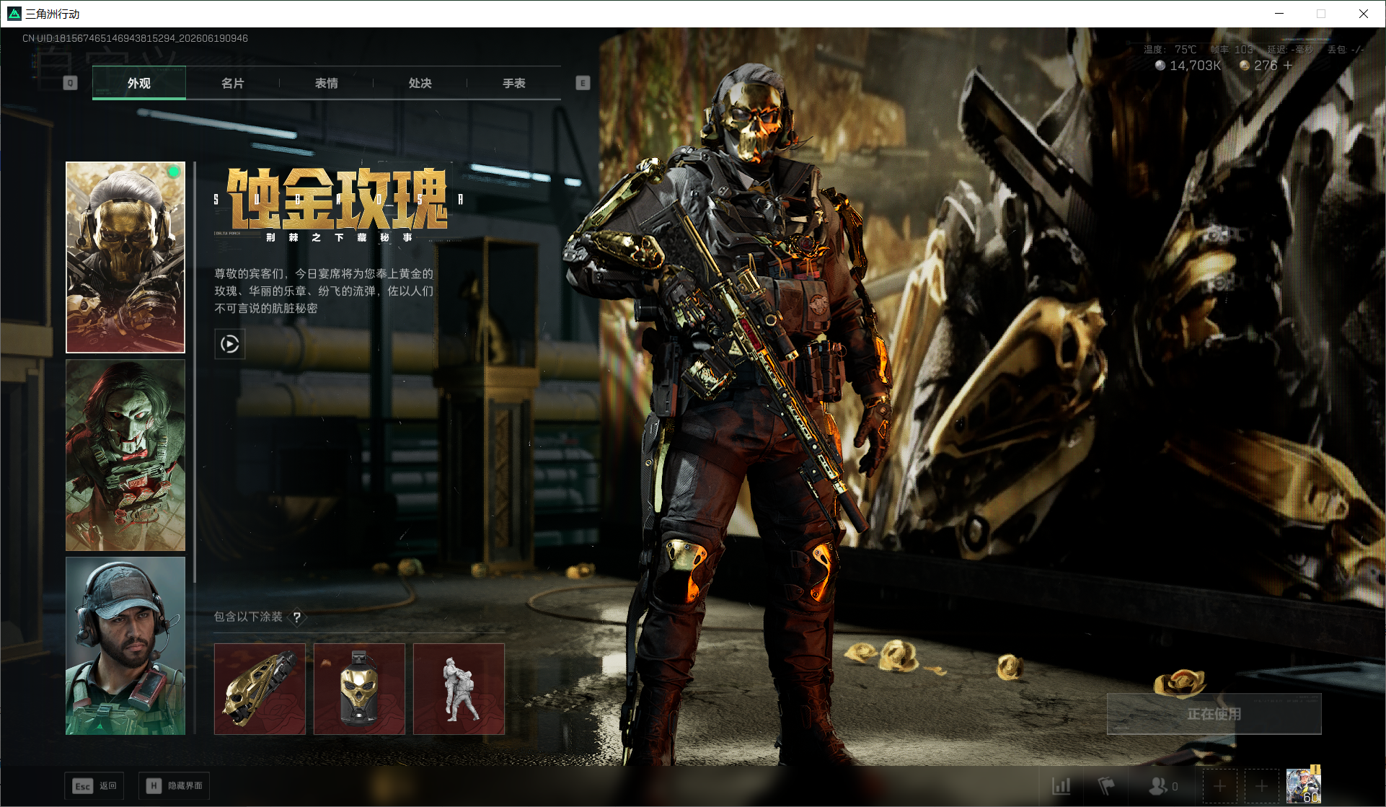The image size is (1386, 807).
Task: Open the 手表 tab
Action: (x=514, y=83)
